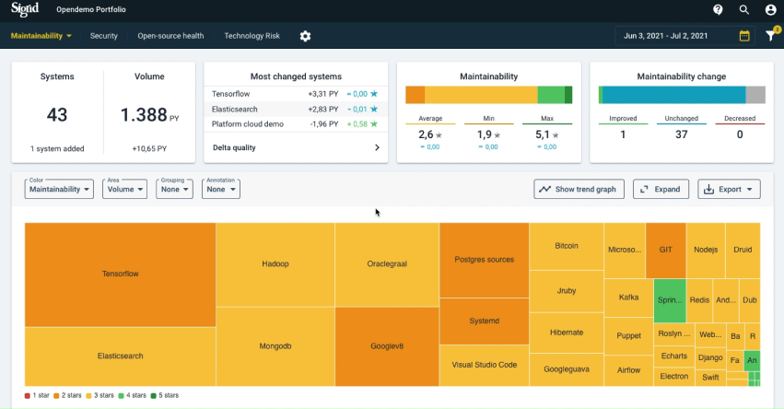Click the star icon next to Tensorflow
The height and width of the screenshot is (409, 784).
click(x=374, y=94)
